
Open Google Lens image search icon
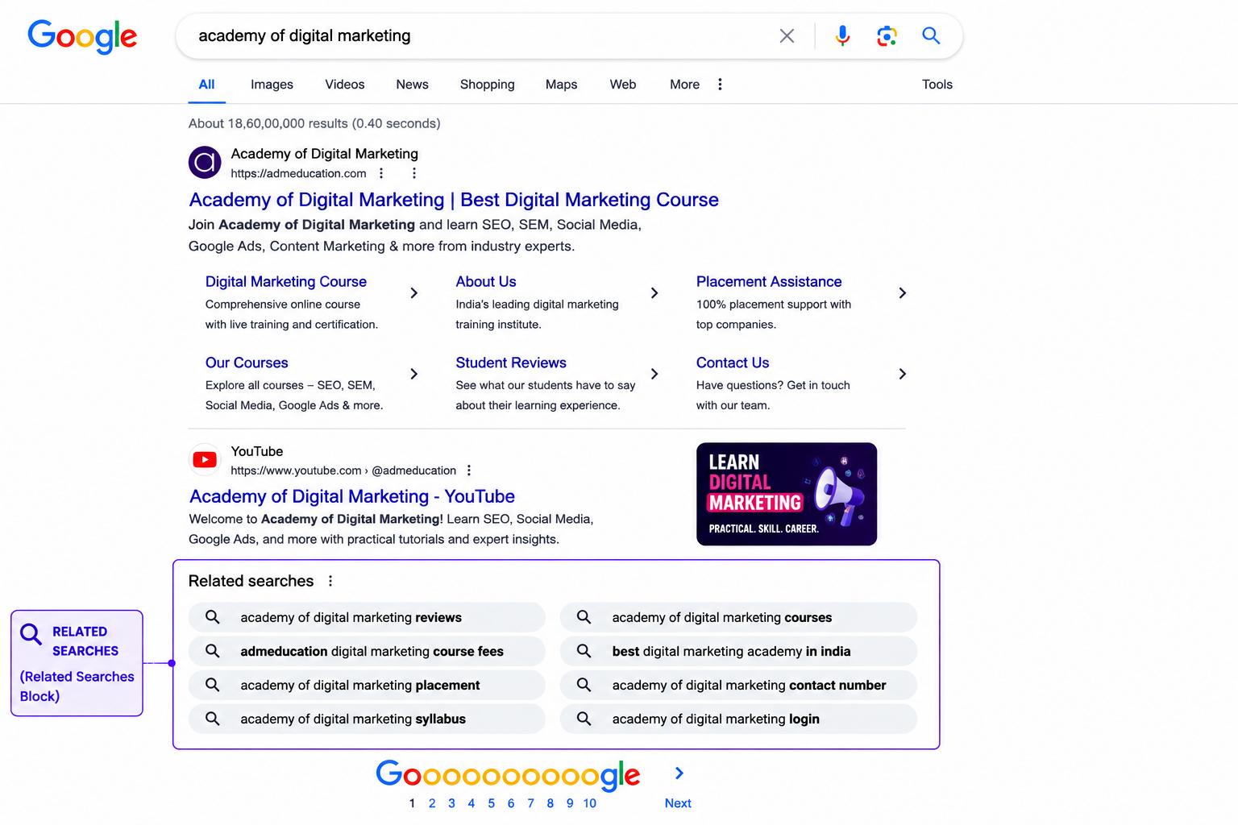887,35
